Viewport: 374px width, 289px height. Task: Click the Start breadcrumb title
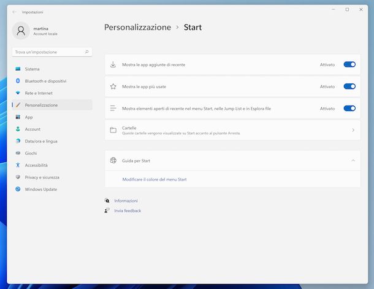193,27
